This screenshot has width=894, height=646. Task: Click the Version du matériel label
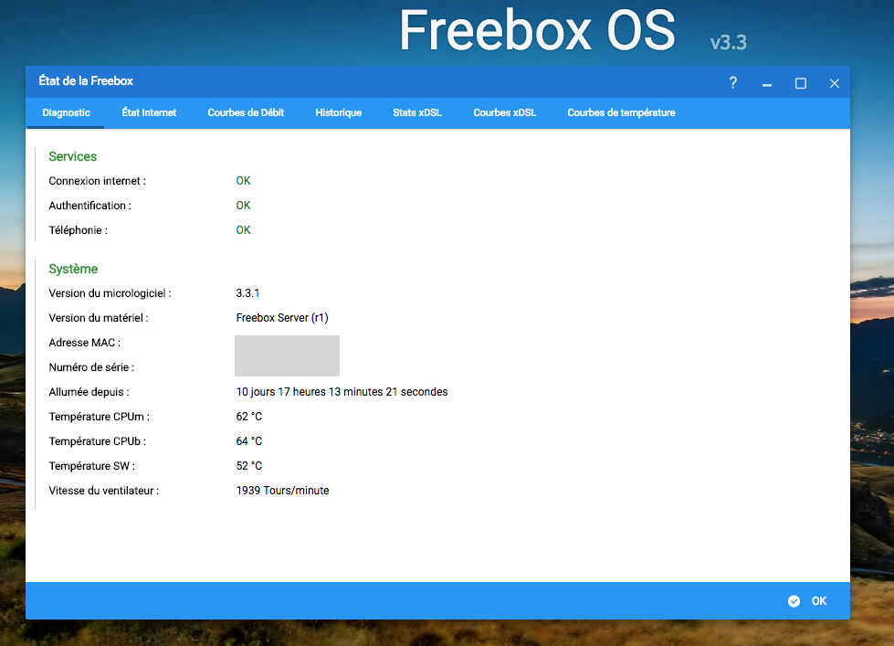pos(99,318)
